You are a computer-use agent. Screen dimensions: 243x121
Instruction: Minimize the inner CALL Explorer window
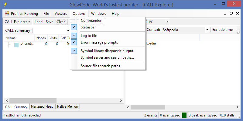click(225, 14)
